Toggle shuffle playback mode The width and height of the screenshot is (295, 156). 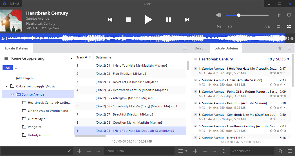click(x=289, y=27)
